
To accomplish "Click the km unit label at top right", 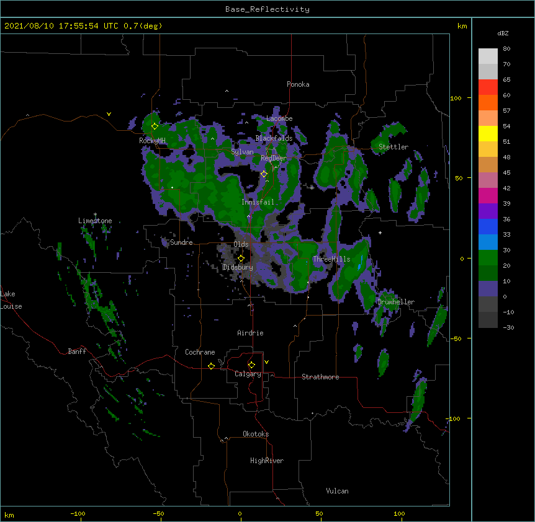I will [x=462, y=26].
